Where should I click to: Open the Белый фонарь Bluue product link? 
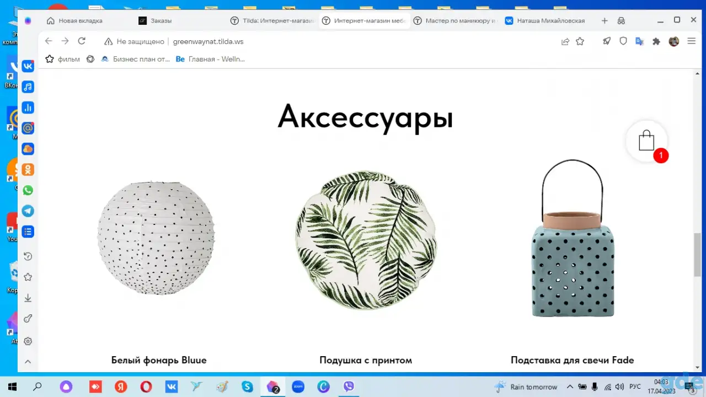[159, 360]
